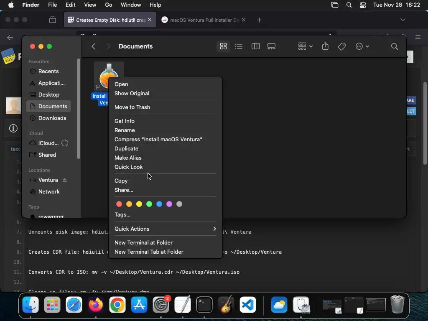428x321 pixels.
Task: Expand the browser tab list chevron
Action: point(403,20)
